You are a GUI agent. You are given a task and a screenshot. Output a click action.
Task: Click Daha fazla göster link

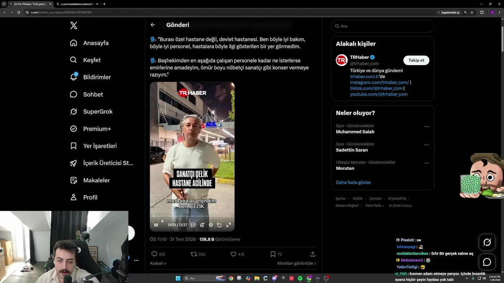point(353,182)
